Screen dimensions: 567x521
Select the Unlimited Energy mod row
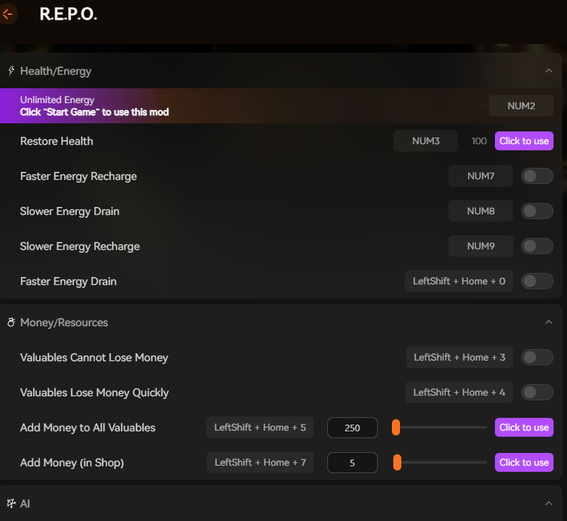(x=202, y=106)
